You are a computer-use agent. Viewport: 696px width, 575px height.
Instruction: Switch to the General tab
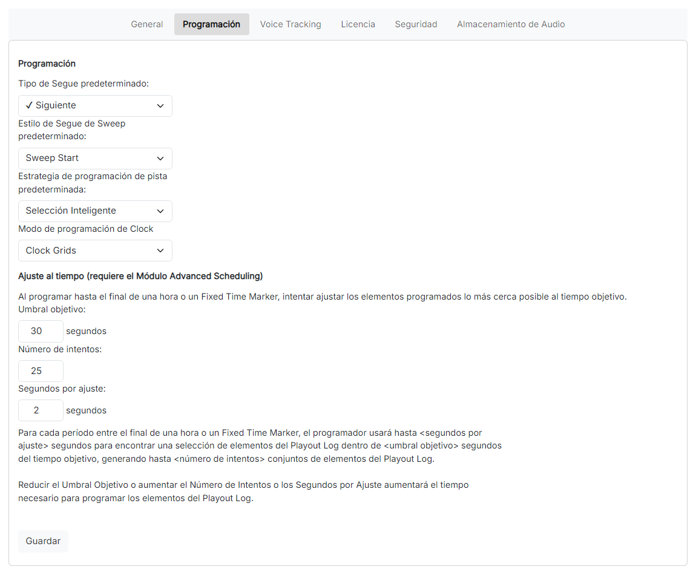[147, 24]
